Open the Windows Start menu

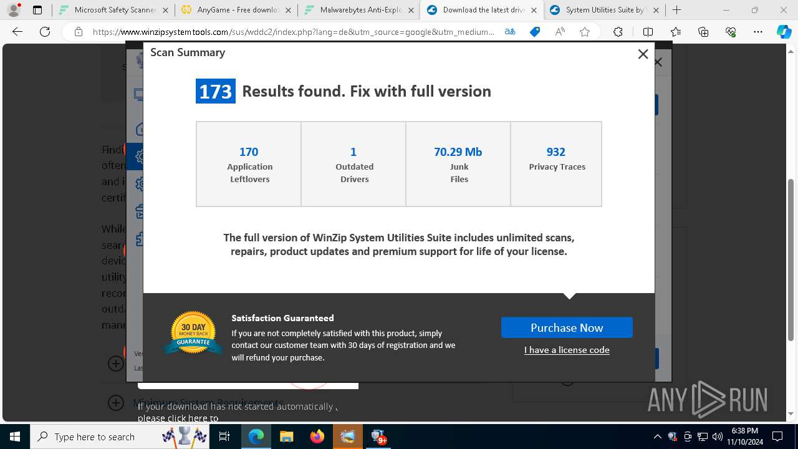click(x=15, y=437)
